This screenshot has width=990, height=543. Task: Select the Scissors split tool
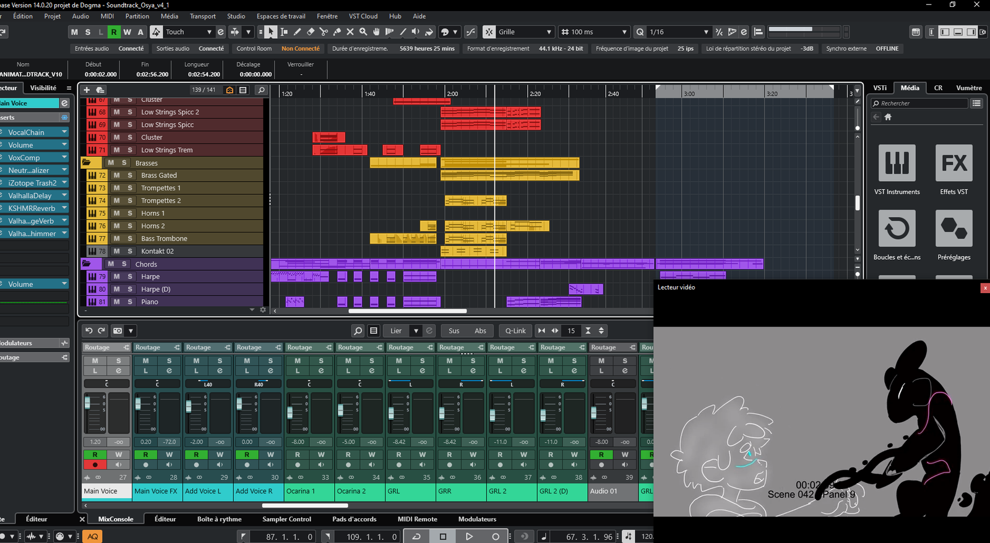coord(324,32)
